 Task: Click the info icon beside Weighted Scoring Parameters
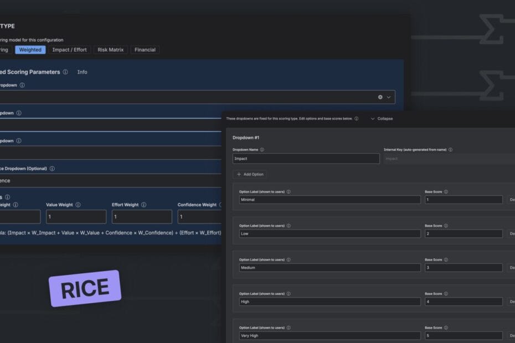coord(65,72)
